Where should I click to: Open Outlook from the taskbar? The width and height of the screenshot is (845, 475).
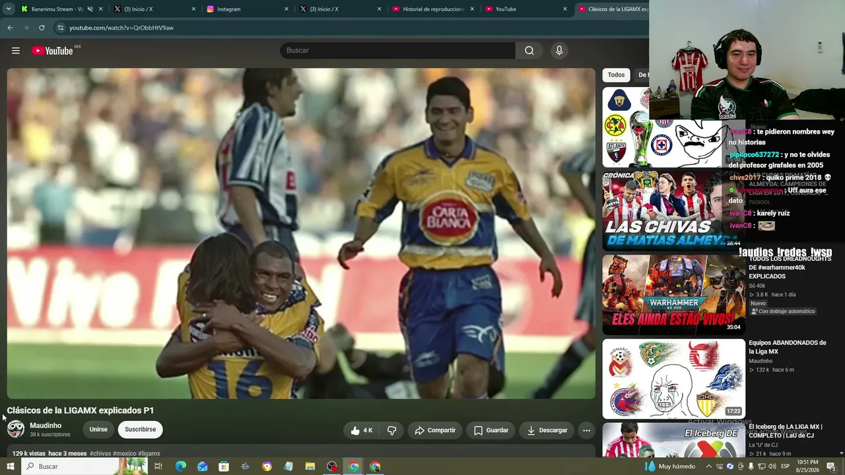[x=202, y=466]
